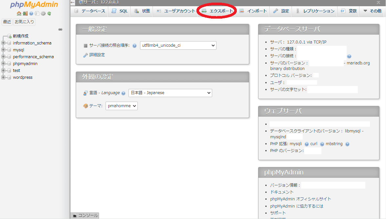Open the その他 more menu
The image size is (386, 219).
coord(372,11)
